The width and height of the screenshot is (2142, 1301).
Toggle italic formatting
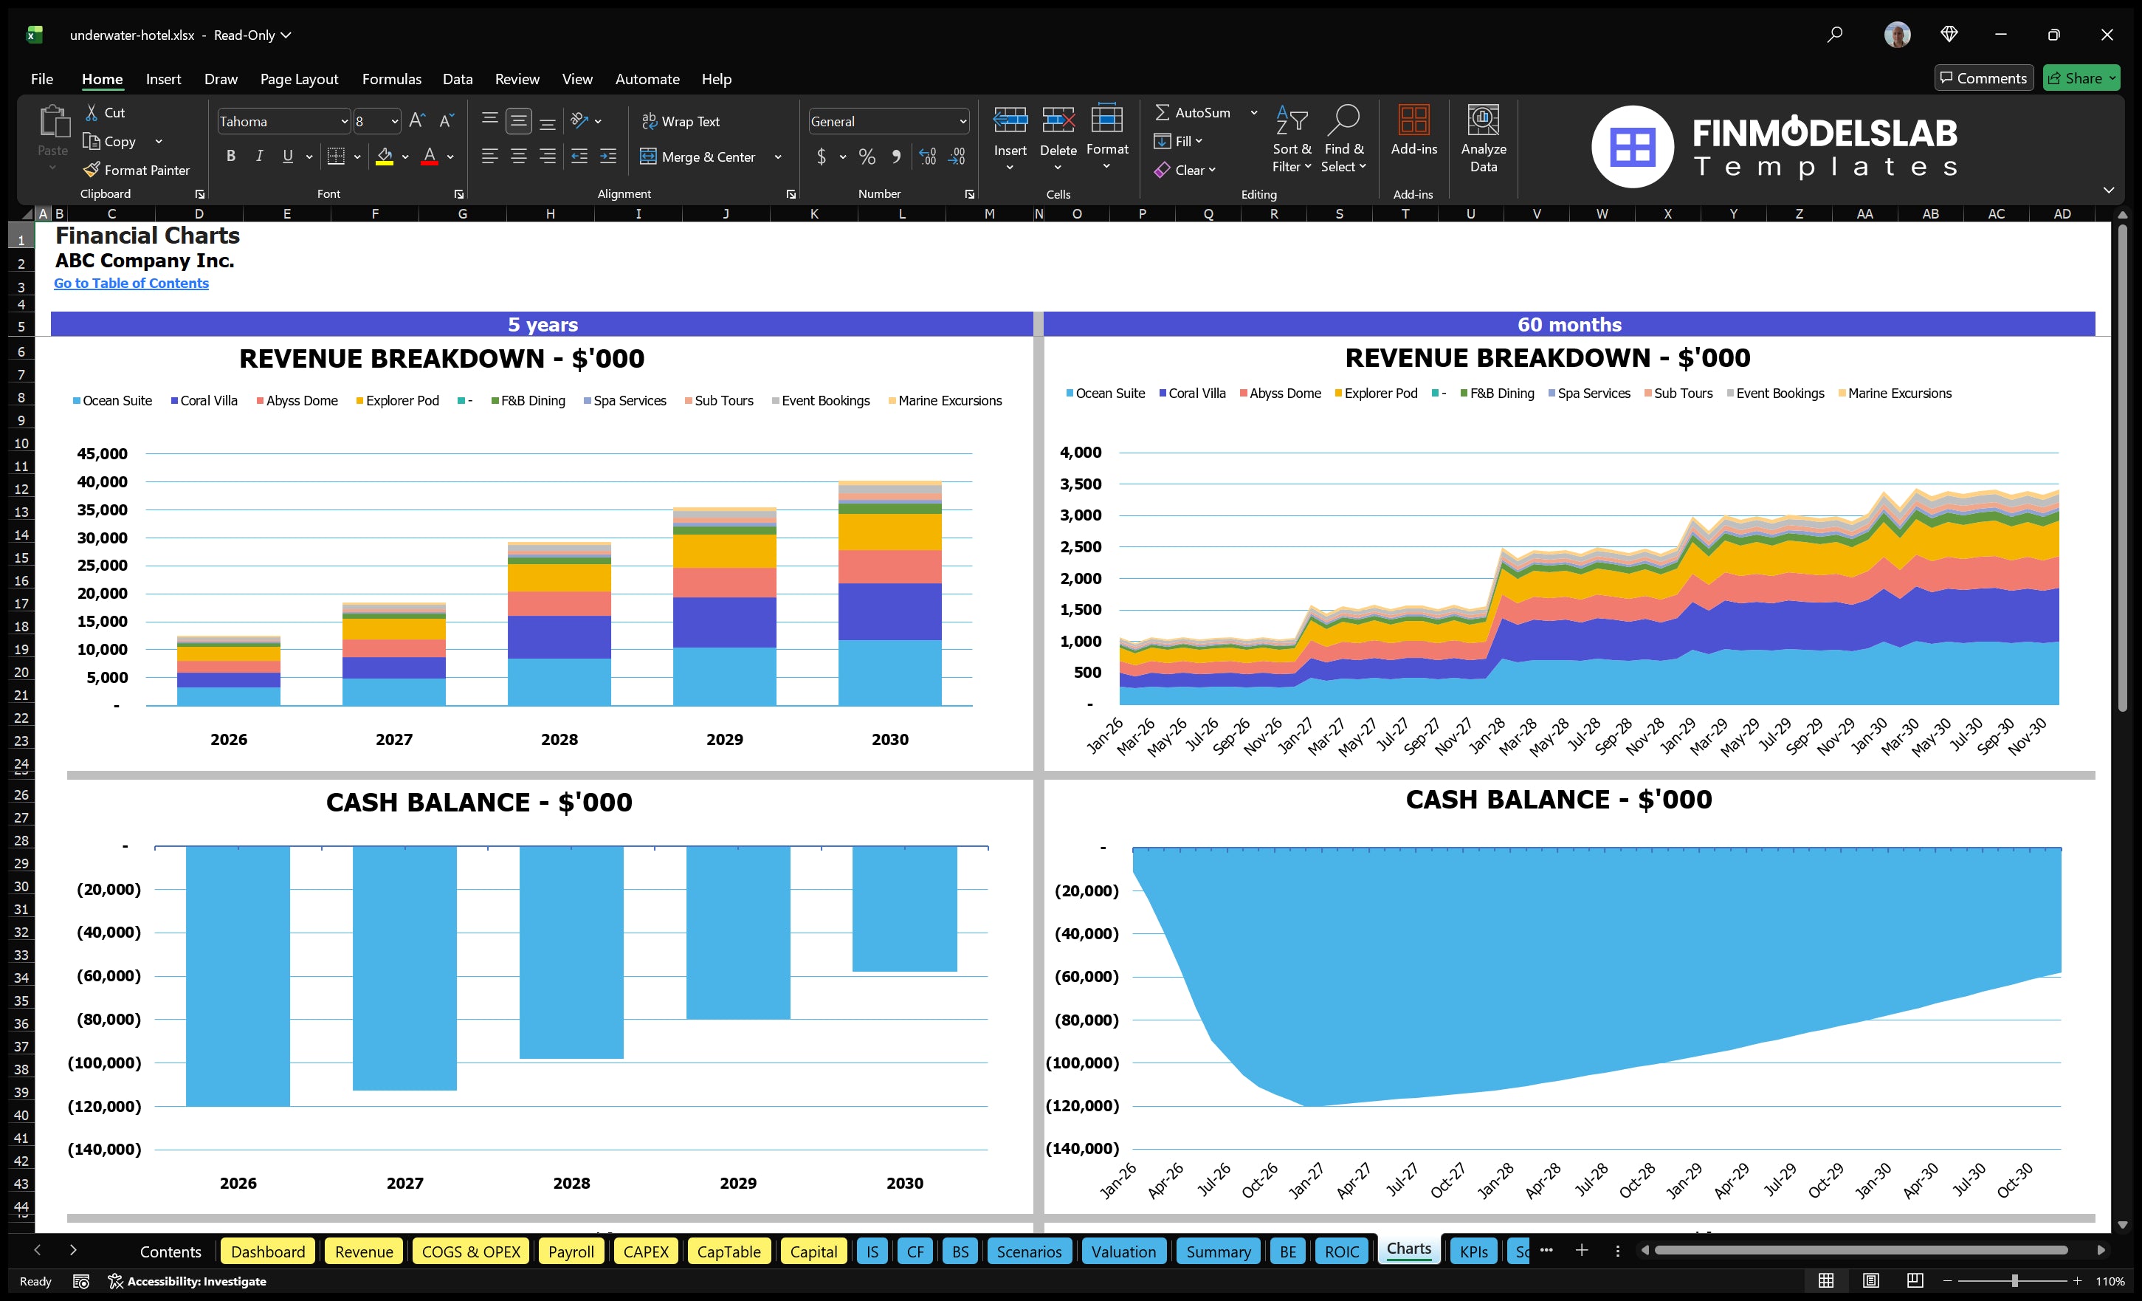258,156
